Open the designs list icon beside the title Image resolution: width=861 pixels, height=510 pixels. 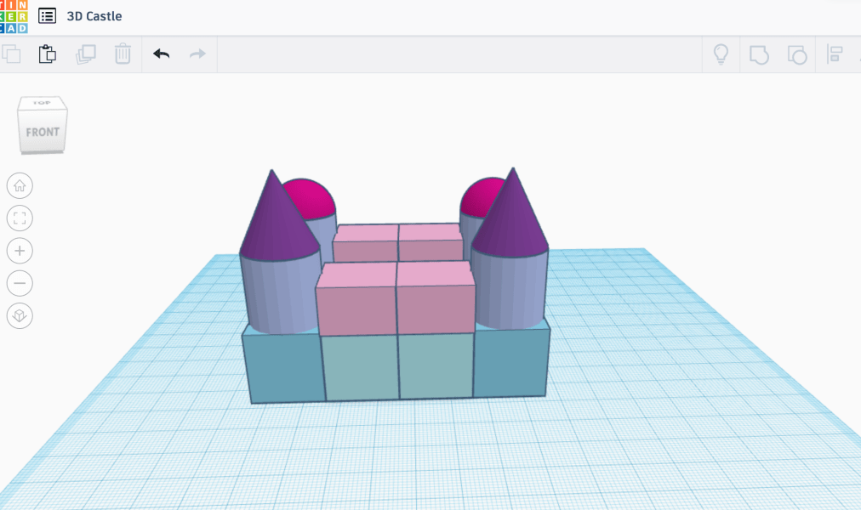pyautogui.click(x=48, y=16)
